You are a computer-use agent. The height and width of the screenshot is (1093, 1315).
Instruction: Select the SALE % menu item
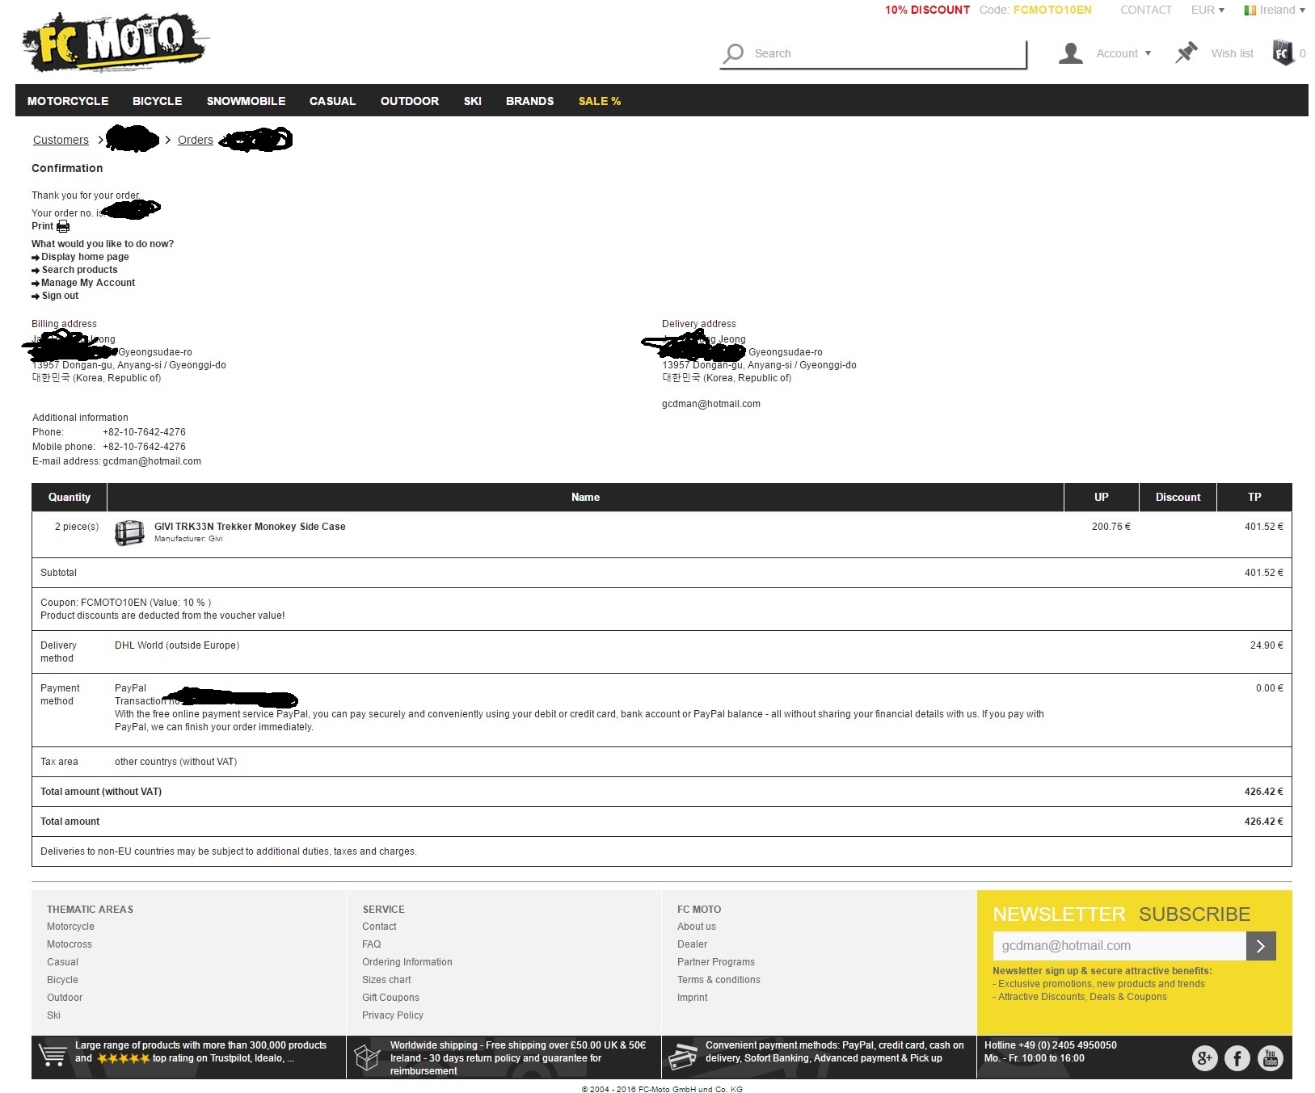599,101
